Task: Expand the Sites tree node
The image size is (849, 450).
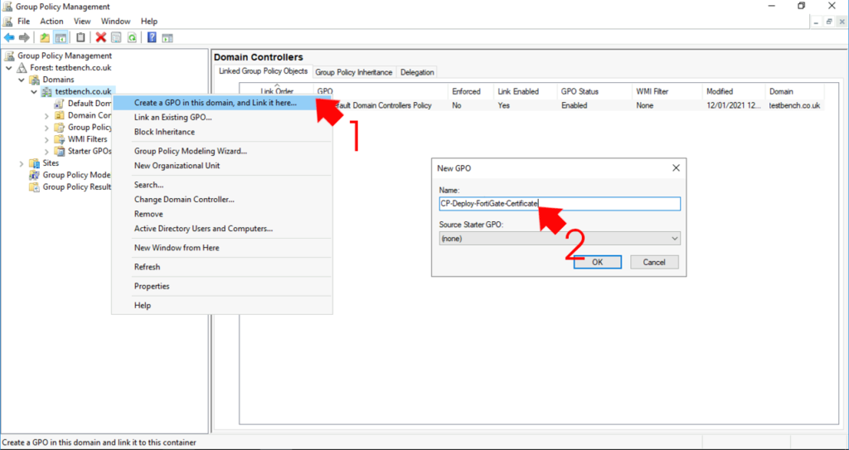Action: click(22, 163)
